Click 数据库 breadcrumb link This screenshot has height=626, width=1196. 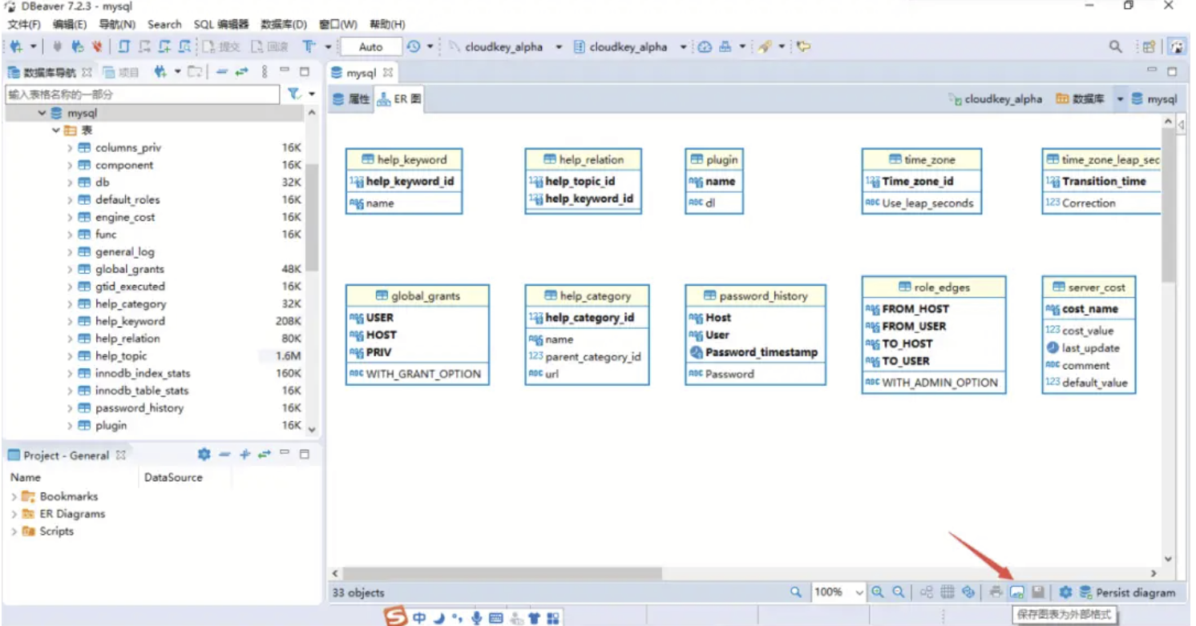click(1081, 99)
